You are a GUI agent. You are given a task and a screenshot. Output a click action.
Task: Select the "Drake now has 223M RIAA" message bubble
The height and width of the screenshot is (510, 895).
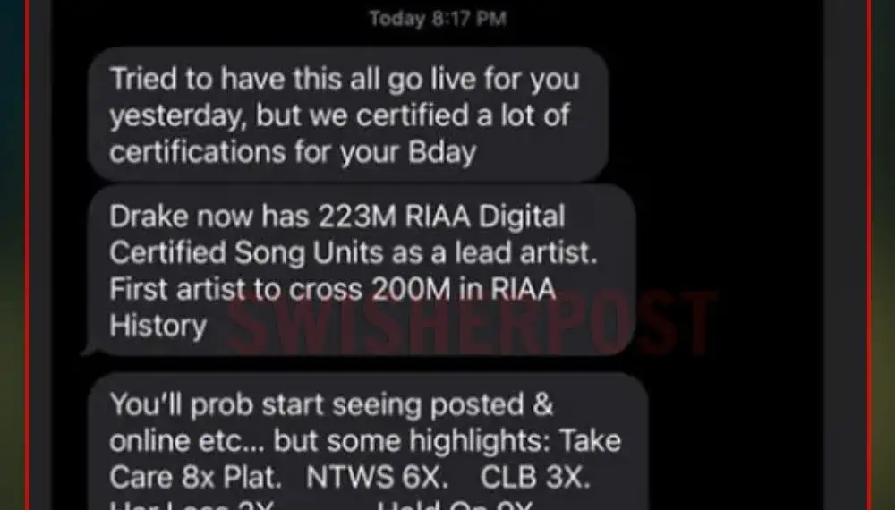(362, 270)
